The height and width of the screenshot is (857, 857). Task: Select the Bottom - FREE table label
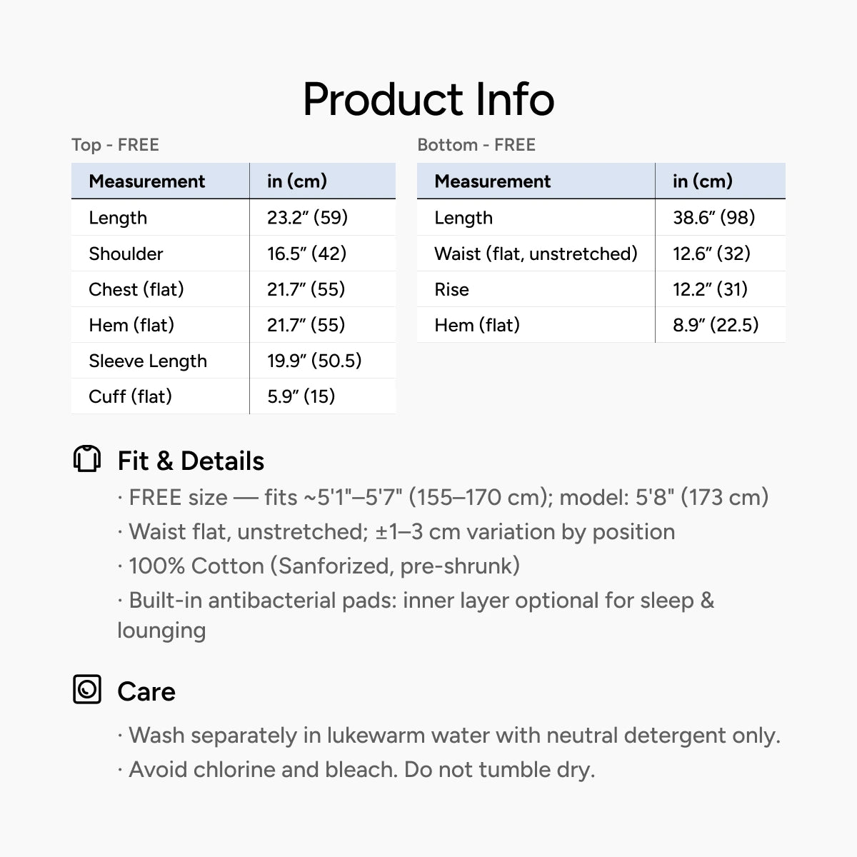(x=476, y=145)
